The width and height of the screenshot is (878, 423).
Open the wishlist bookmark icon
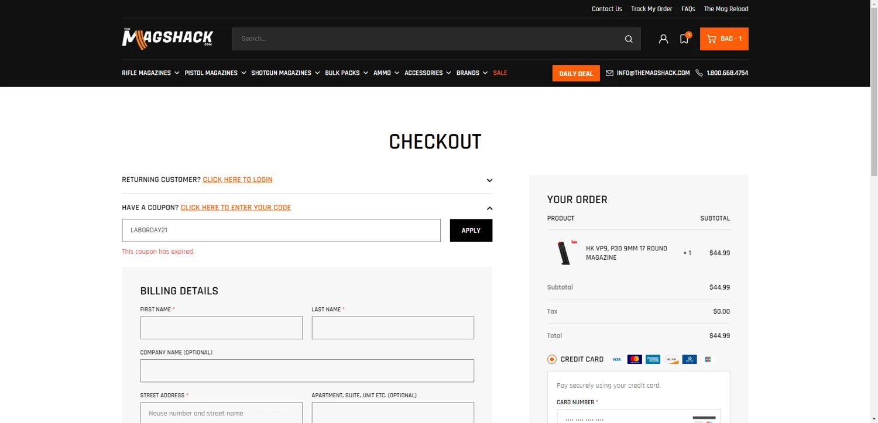(684, 39)
